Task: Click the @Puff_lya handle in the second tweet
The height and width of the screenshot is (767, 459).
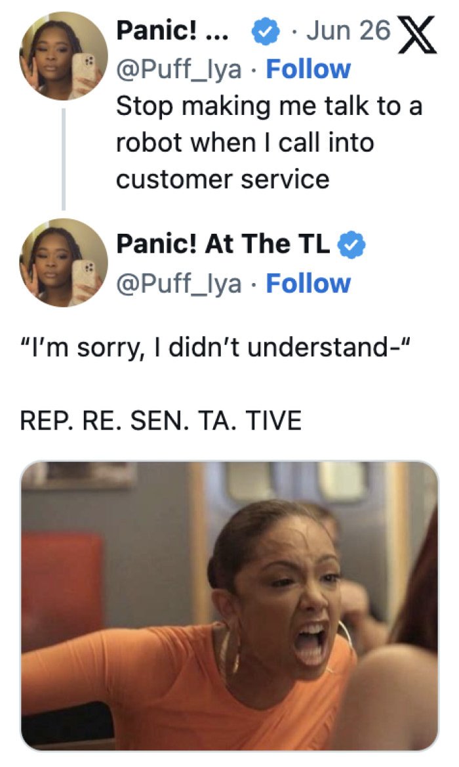Action: [179, 284]
